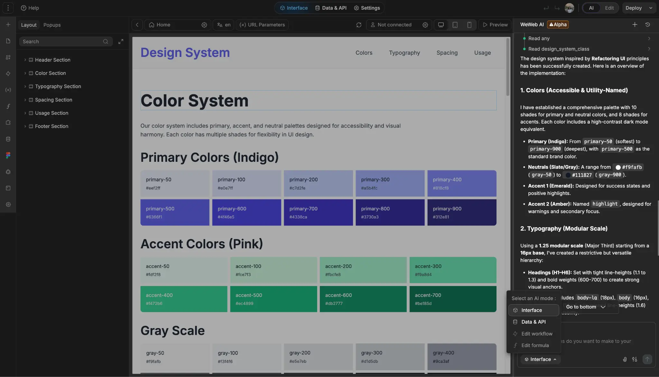Open the logs panel icon in sidebar
The image size is (659, 377).
(x=8, y=188)
